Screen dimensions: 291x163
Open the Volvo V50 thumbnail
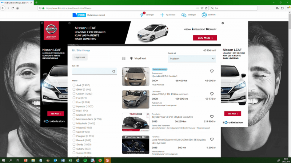tap(136, 99)
